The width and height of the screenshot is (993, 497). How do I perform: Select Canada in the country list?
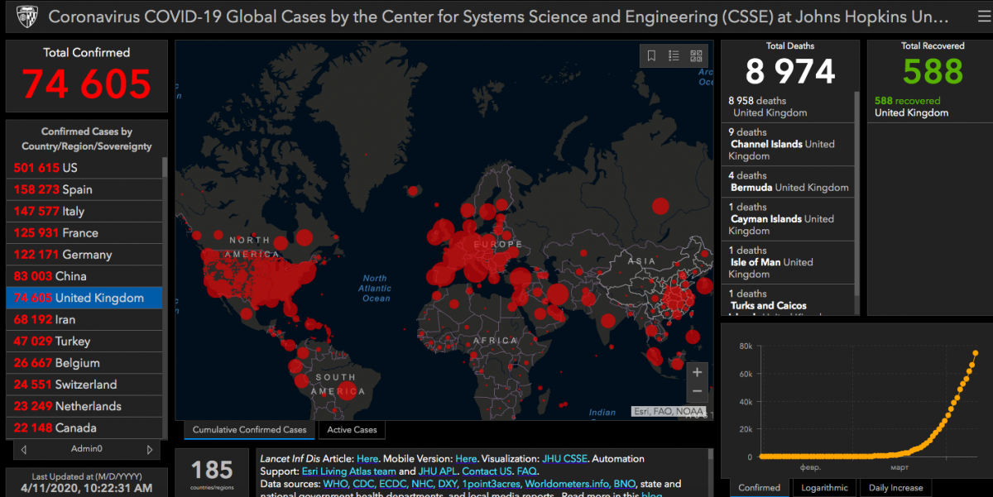(x=84, y=428)
